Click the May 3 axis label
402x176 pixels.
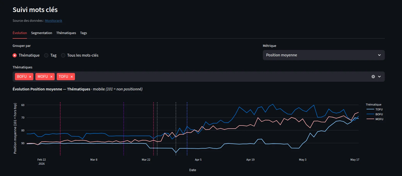click(303, 160)
